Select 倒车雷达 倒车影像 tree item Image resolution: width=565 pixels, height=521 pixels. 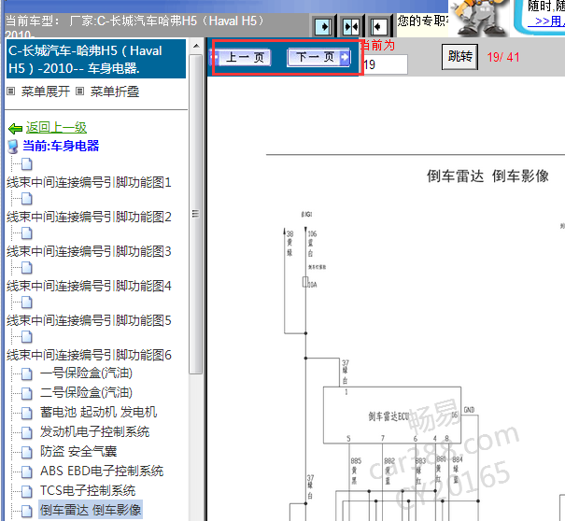pos(91,510)
